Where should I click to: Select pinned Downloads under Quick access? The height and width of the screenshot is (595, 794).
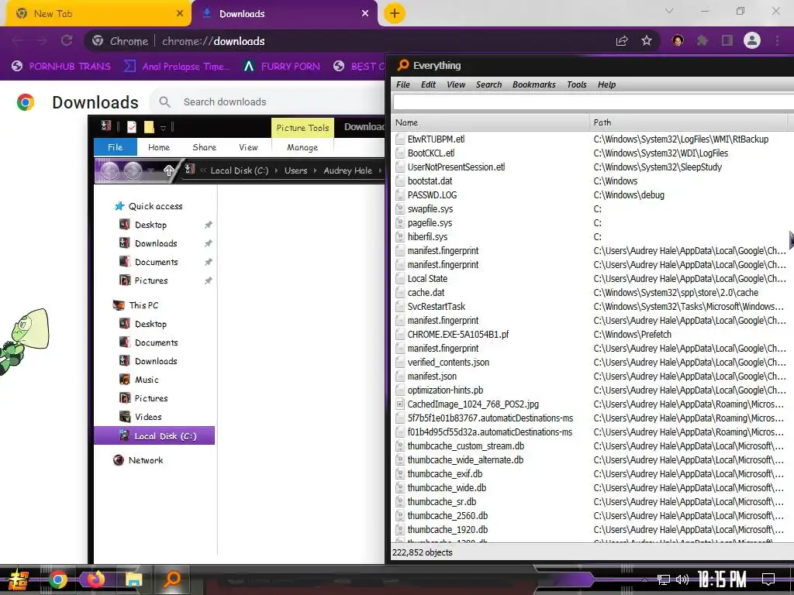coord(156,243)
